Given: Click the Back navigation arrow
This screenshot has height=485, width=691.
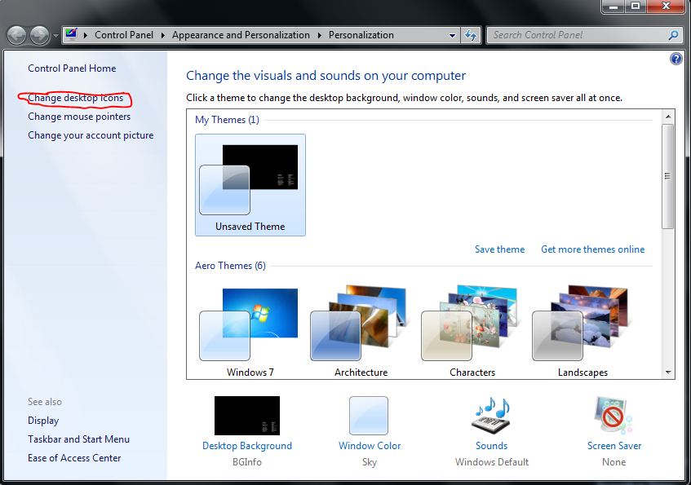Looking at the screenshot, I should [17, 35].
